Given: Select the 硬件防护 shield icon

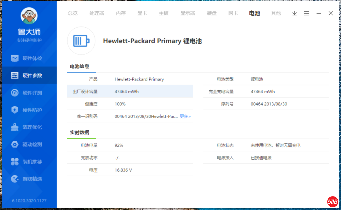Looking at the screenshot, I should (x=15, y=110).
